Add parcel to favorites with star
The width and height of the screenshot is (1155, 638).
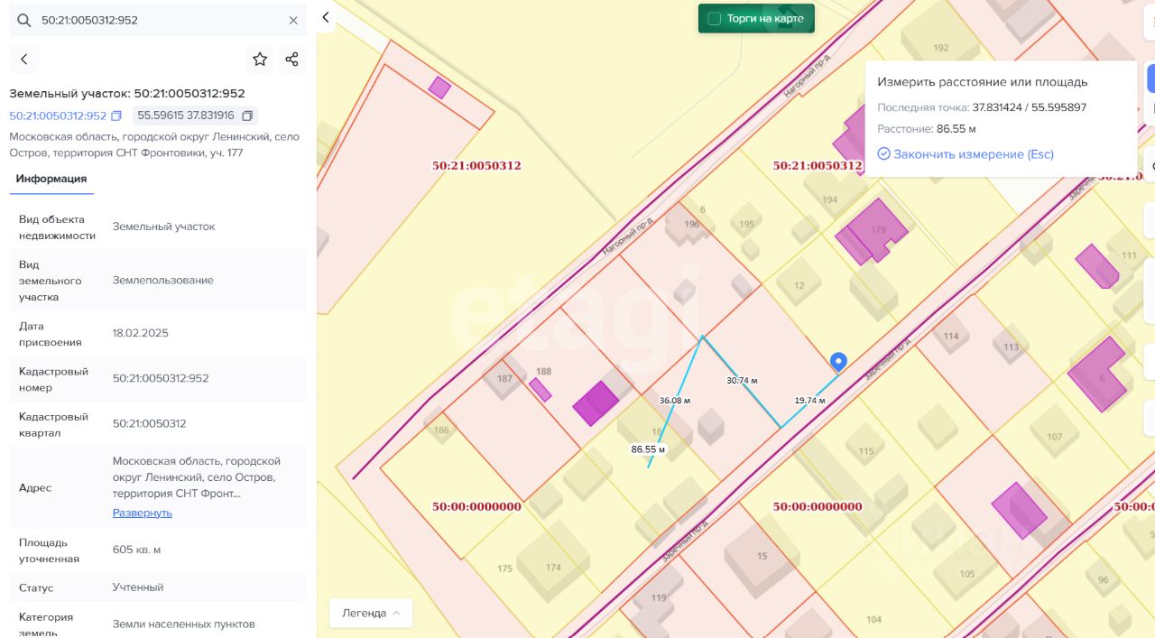click(x=260, y=60)
